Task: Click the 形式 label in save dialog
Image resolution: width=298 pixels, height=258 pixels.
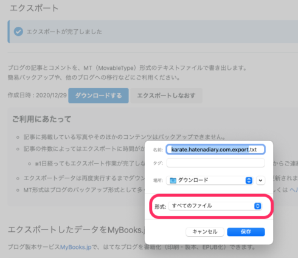Action: coord(161,206)
